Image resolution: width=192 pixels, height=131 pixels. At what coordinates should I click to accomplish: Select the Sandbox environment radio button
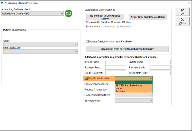coord(103,27)
